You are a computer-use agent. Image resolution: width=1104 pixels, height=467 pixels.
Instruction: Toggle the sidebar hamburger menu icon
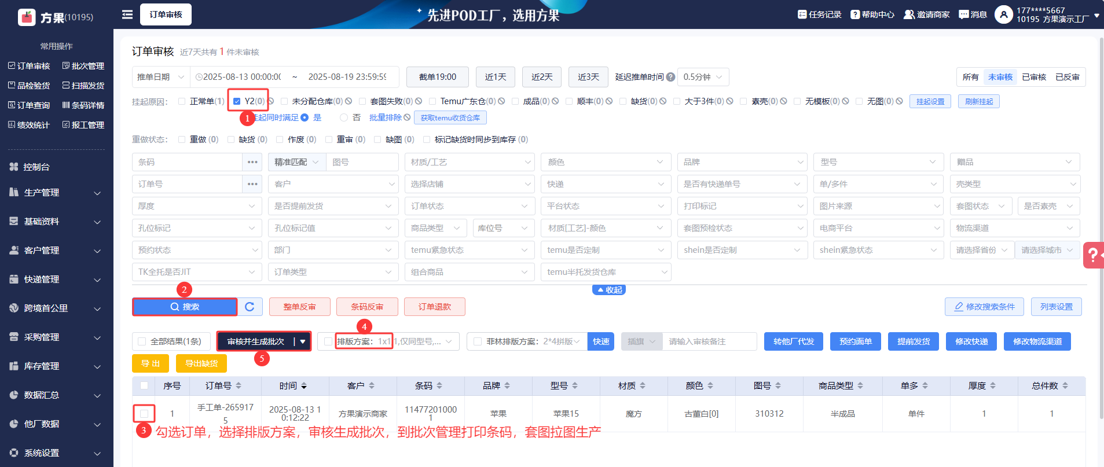[x=127, y=14]
